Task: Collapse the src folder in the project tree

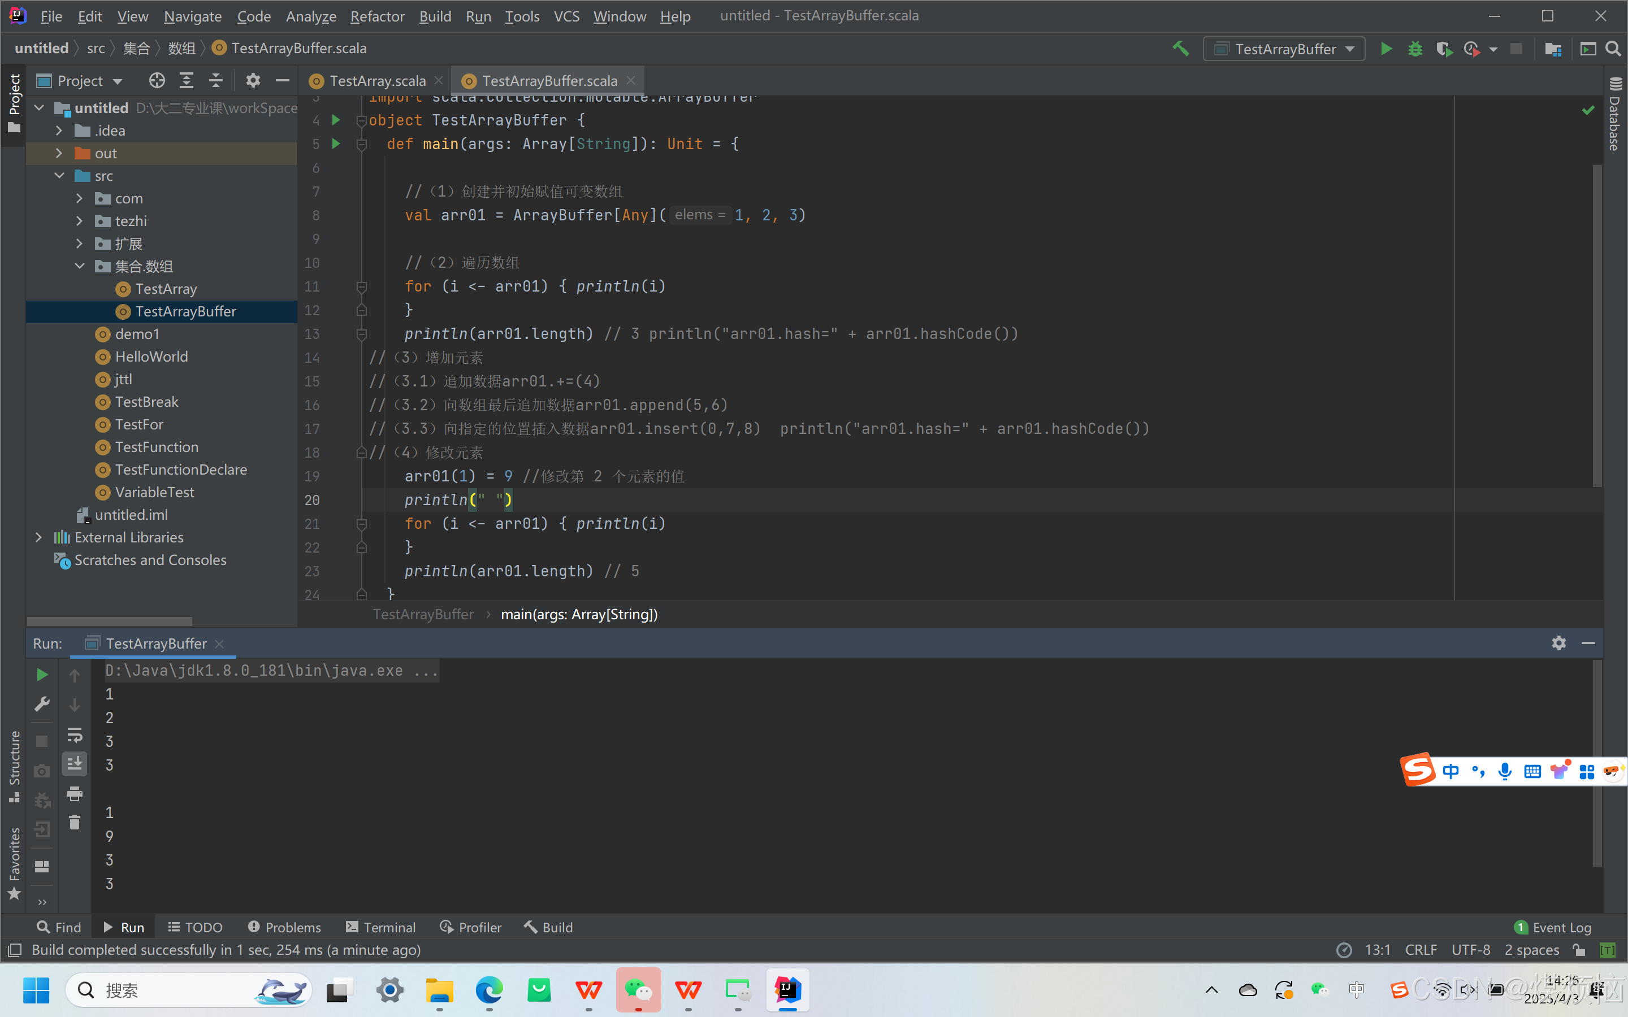Action: coord(59,176)
